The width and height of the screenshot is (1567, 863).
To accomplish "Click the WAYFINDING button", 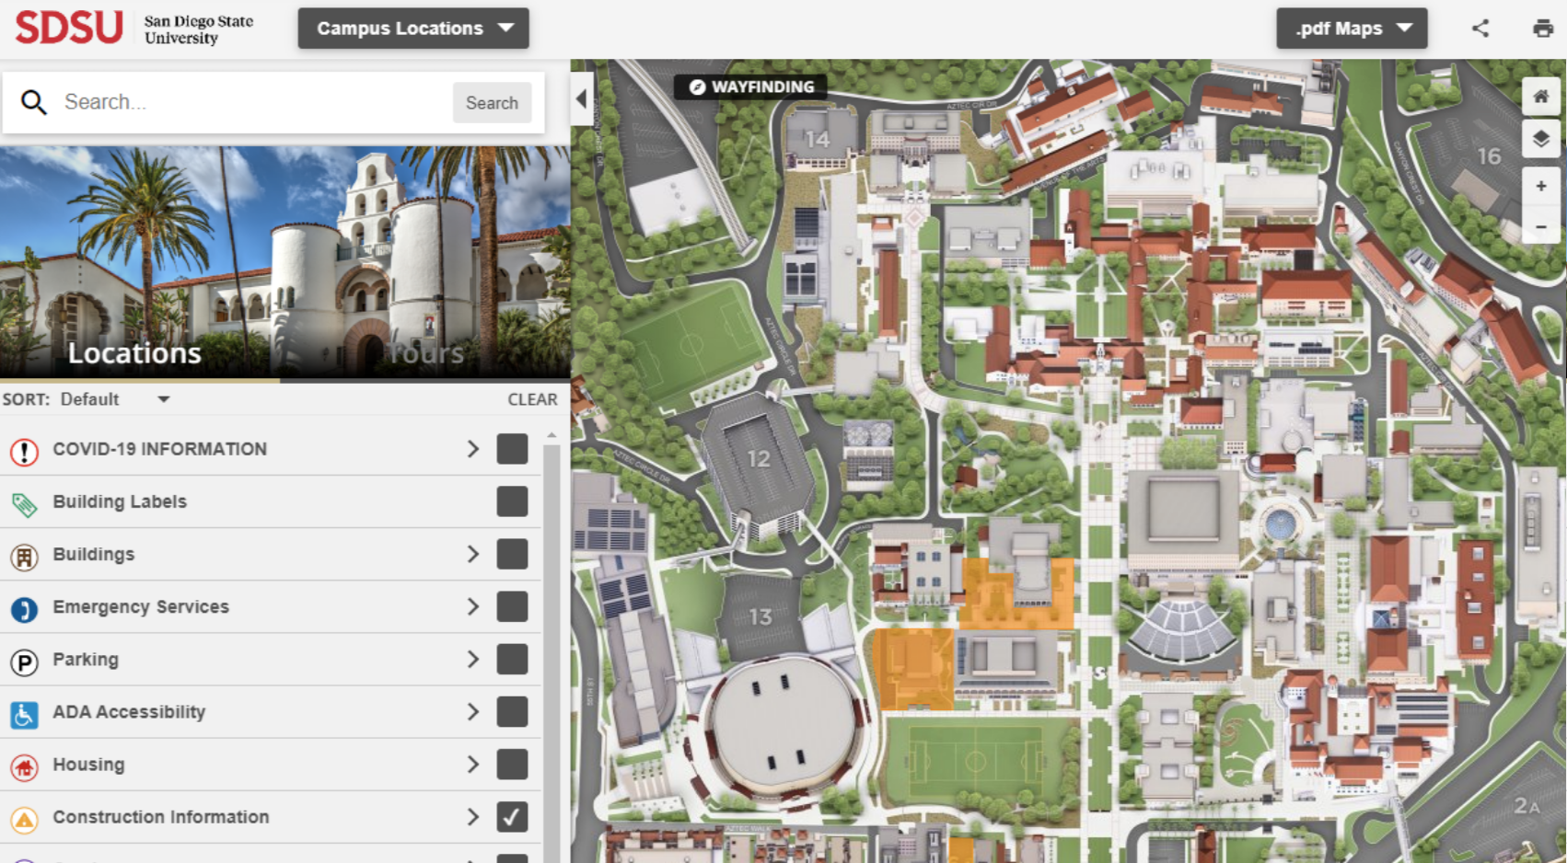I will pos(750,86).
